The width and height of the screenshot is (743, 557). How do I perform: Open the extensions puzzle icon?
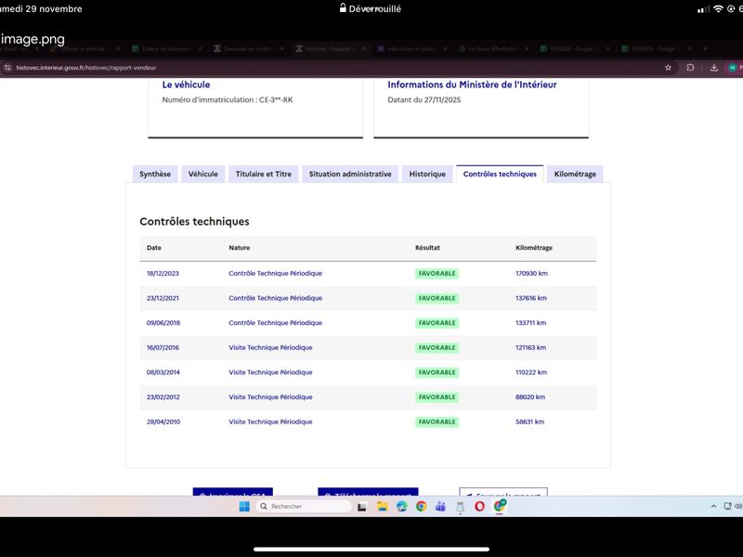[x=690, y=68]
